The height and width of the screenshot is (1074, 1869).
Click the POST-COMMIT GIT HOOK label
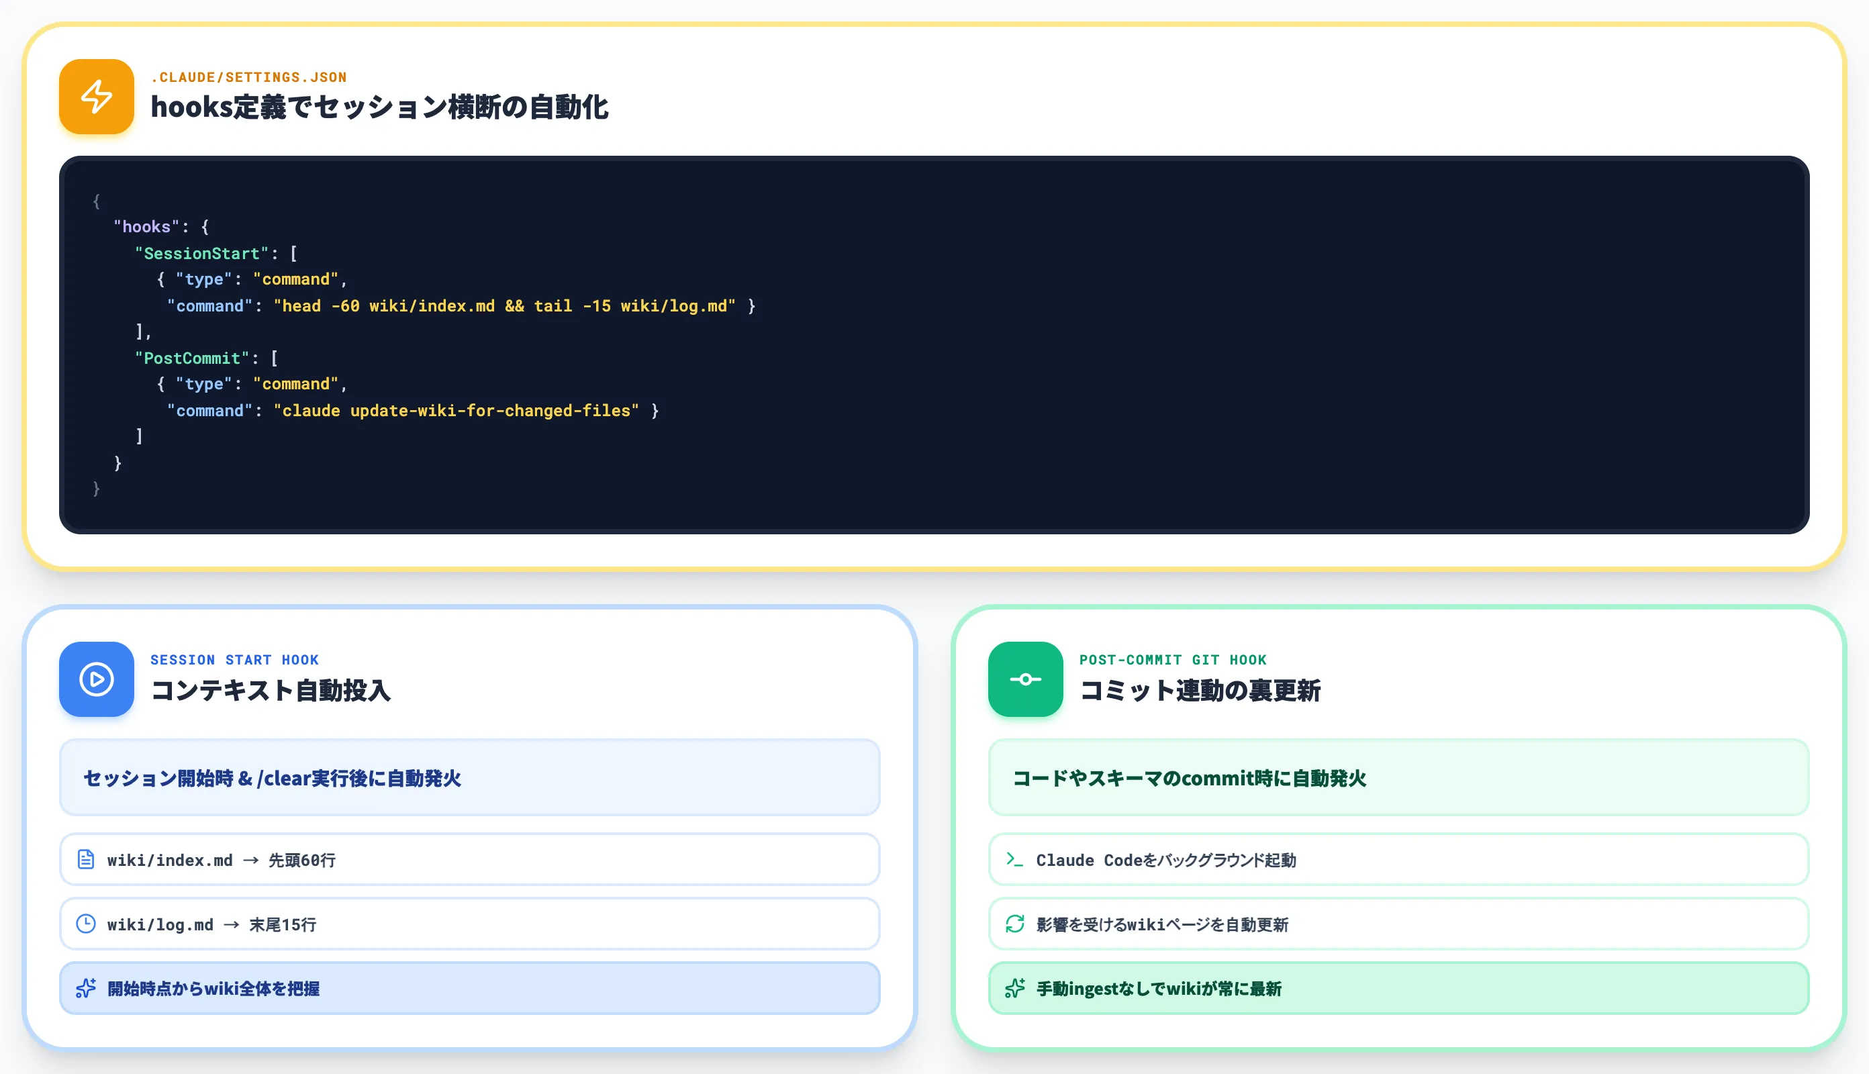click(x=1173, y=659)
